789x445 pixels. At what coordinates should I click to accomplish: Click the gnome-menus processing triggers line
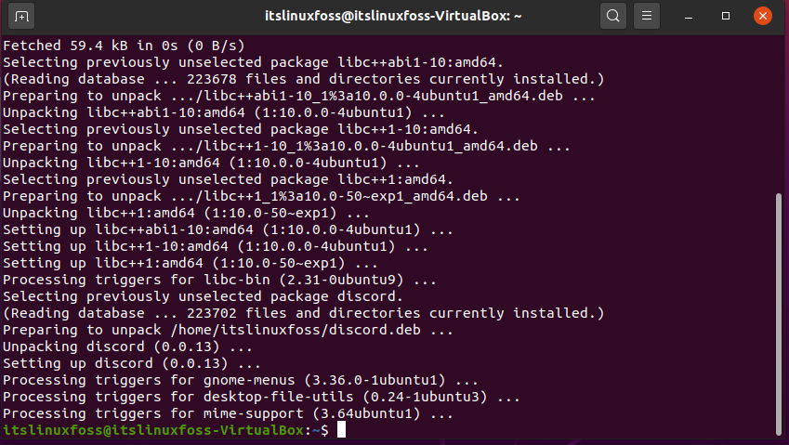click(x=240, y=380)
